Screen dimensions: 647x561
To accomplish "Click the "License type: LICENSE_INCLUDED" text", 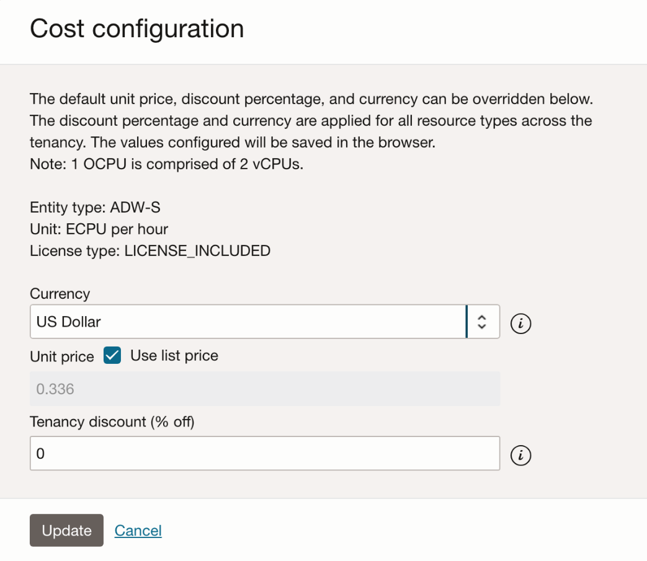I will pyautogui.click(x=150, y=250).
